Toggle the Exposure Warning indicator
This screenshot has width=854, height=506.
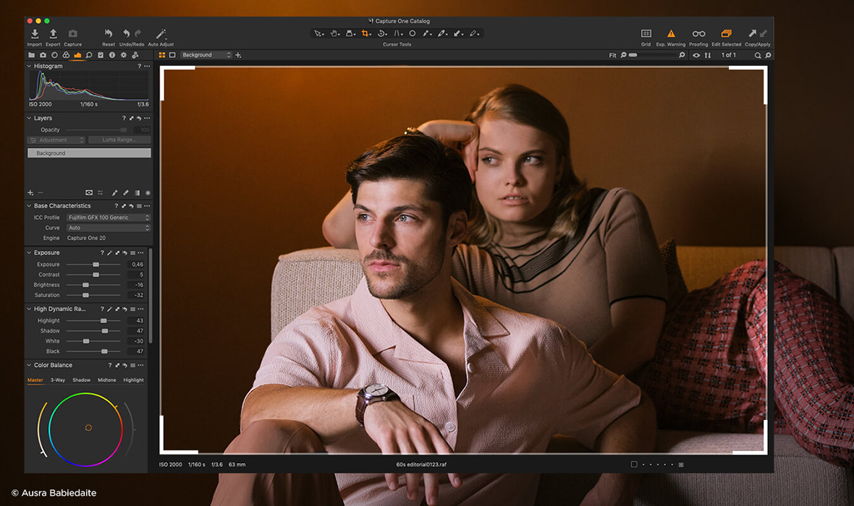[x=671, y=34]
